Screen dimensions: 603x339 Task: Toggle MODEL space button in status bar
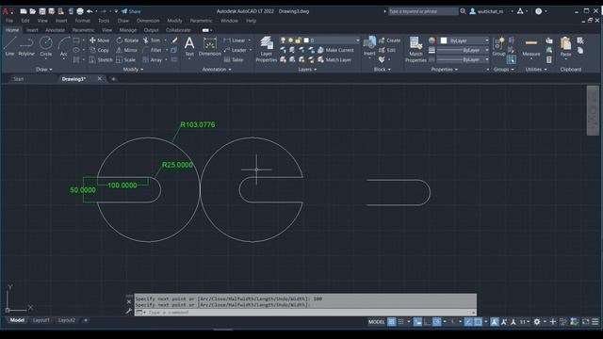(376, 322)
